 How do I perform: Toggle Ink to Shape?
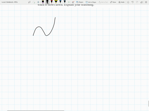(x=91, y=2)
